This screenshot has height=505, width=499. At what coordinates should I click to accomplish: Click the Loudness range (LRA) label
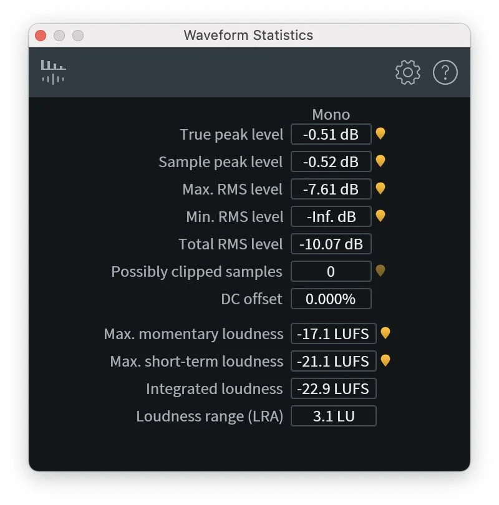click(210, 416)
